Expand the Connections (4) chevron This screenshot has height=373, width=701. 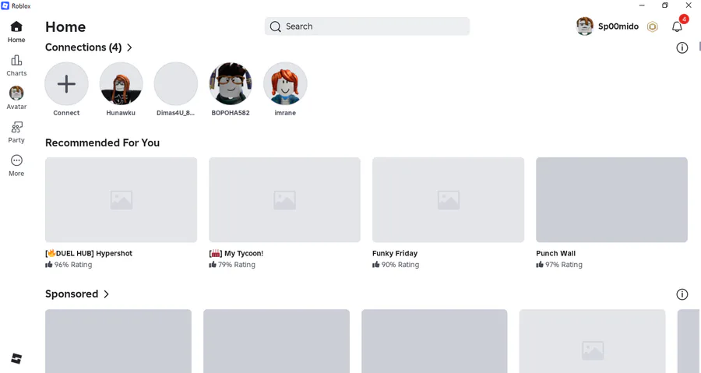[x=129, y=48]
